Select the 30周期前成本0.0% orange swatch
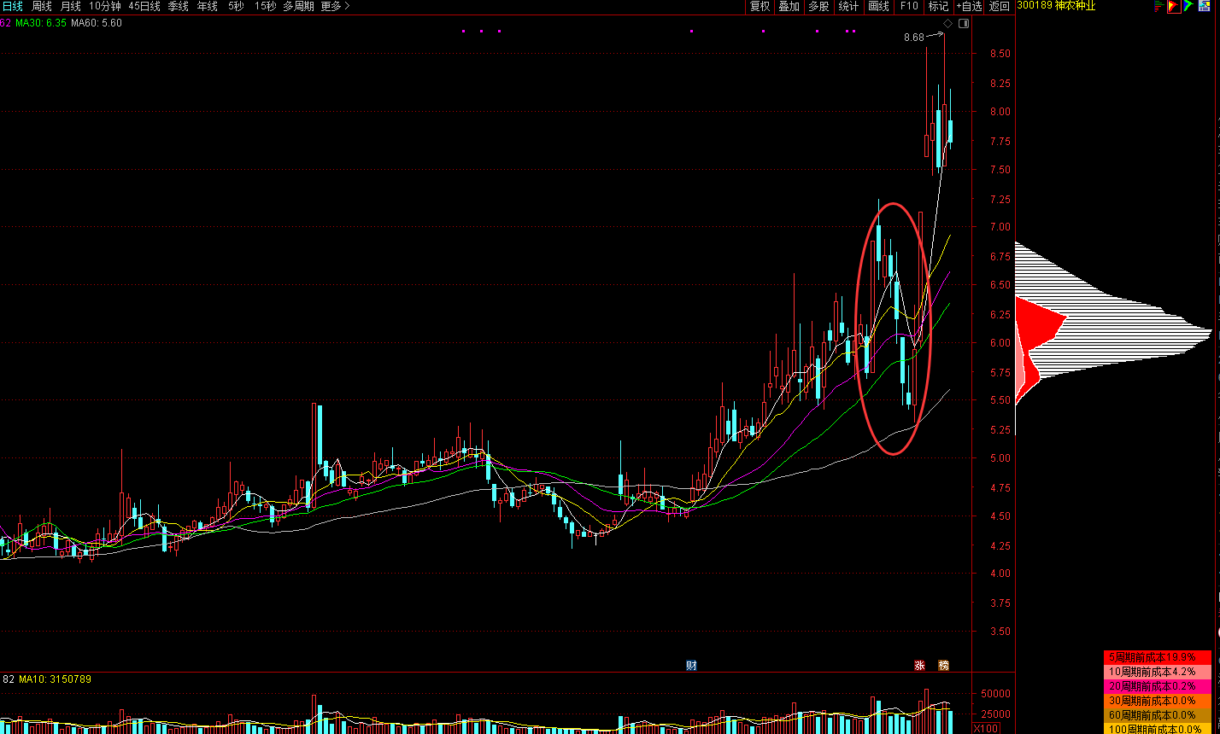Image resolution: width=1220 pixels, height=734 pixels. click(1158, 701)
